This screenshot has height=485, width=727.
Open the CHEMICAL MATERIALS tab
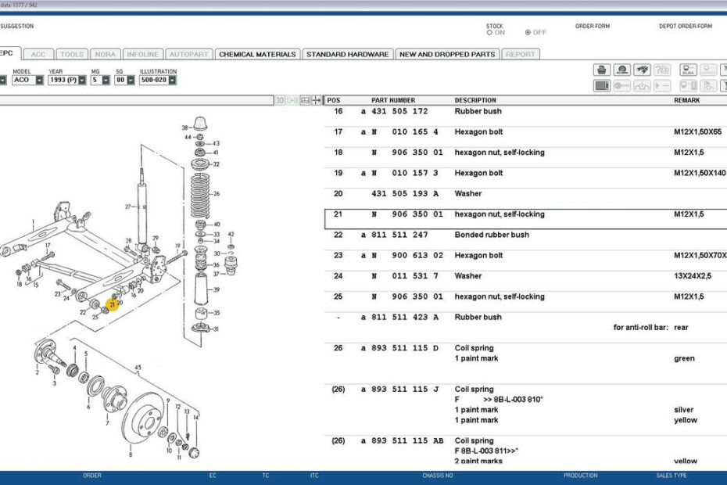257,54
